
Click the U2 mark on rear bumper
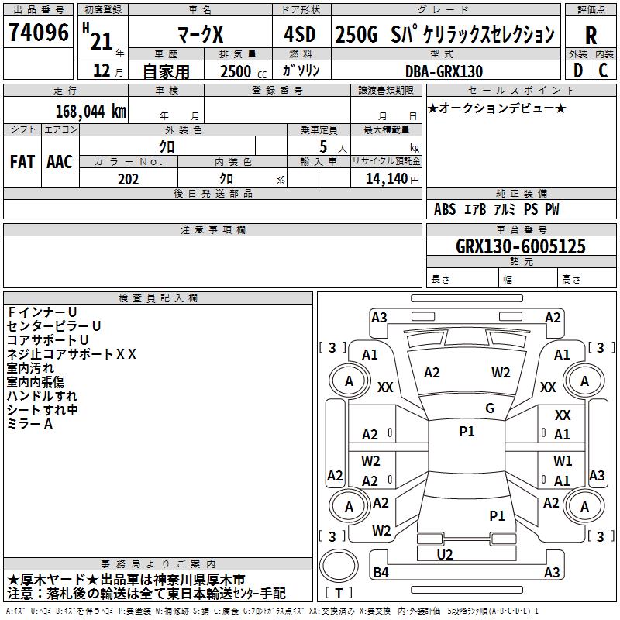pyautogui.click(x=444, y=554)
